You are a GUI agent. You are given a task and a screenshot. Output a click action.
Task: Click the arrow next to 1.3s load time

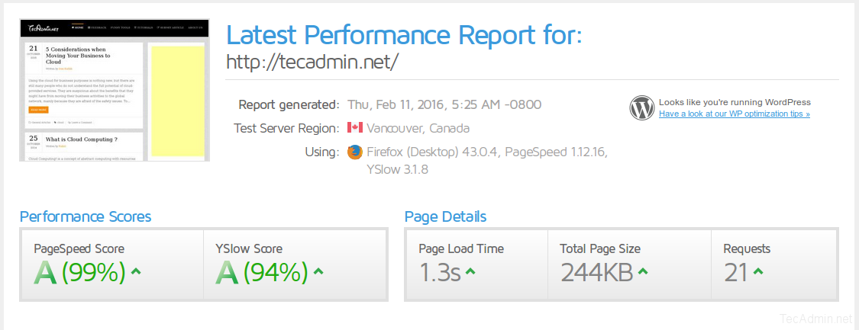pyautogui.click(x=470, y=271)
